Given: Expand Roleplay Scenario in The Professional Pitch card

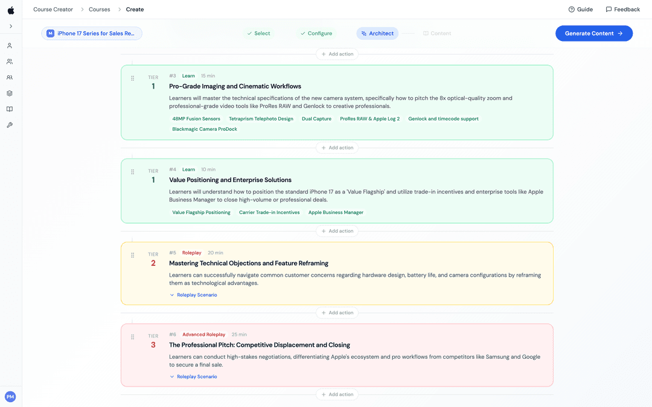Looking at the screenshot, I should 194,376.
